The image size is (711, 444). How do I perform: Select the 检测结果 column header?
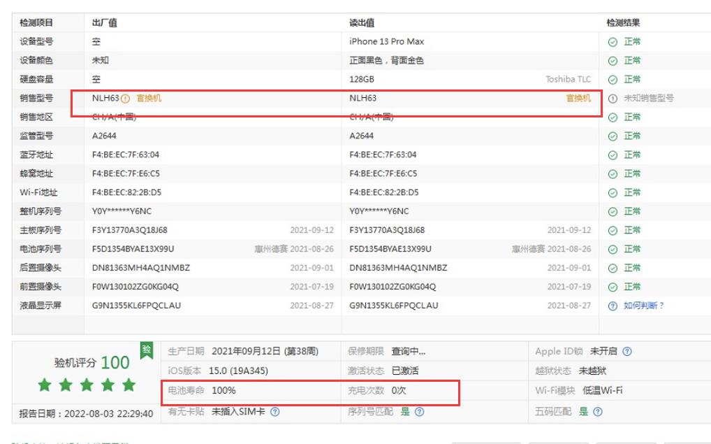(623, 22)
